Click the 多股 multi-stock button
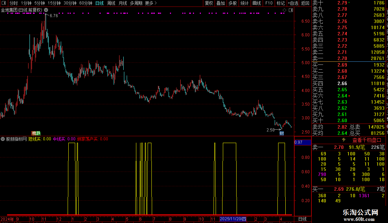Image resolution: width=388 pixels, height=223 pixels. tap(232, 3)
